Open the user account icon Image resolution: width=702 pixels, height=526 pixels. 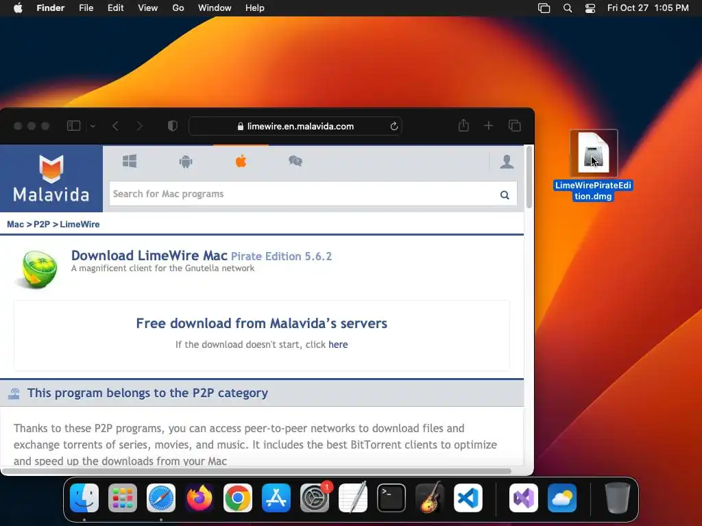click(507, 161)
